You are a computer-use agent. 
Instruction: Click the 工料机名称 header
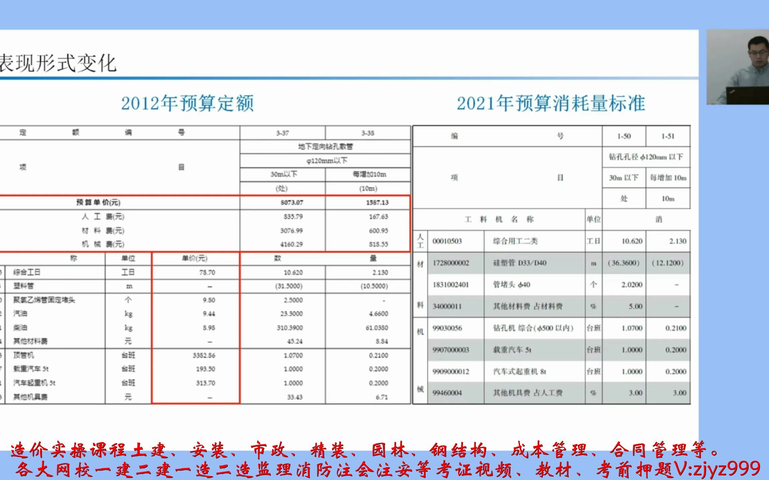coord(499,219)
